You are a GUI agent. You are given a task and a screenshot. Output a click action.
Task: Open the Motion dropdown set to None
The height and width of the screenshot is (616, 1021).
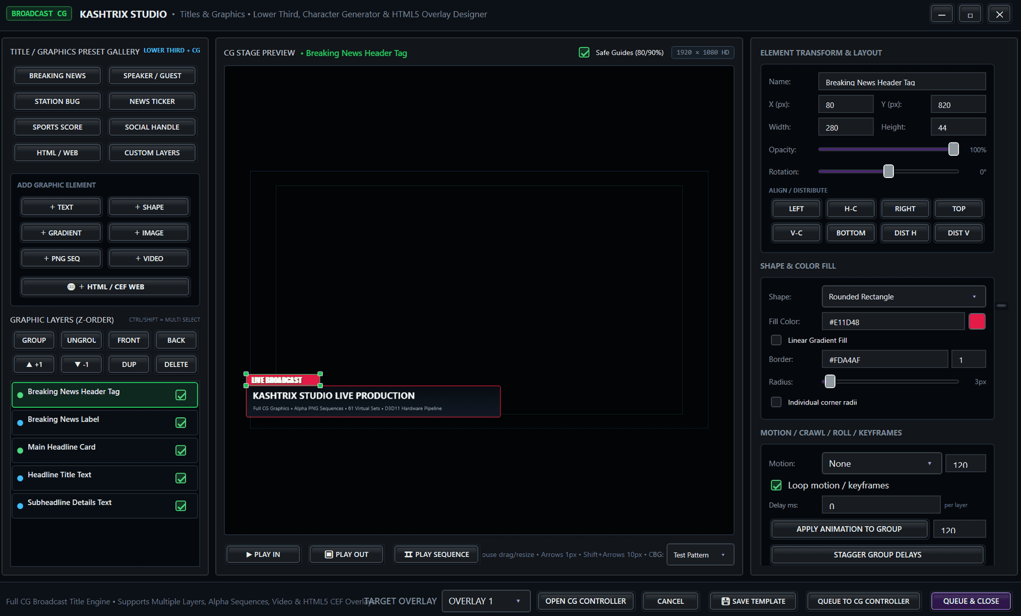[x=882, y=463]
